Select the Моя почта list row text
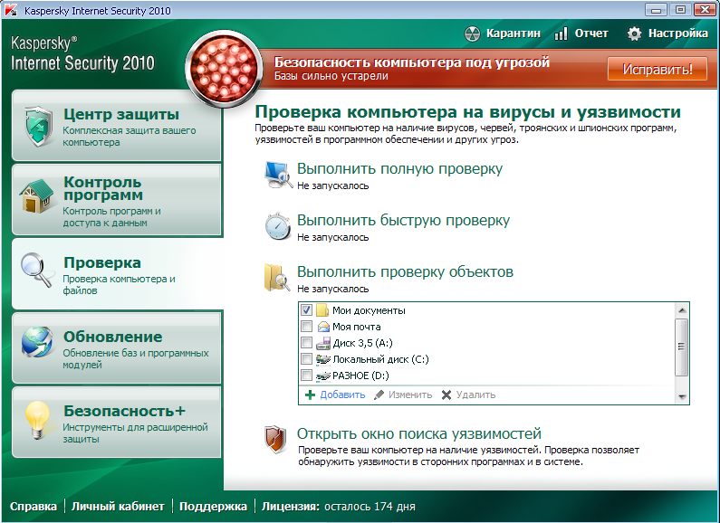 [356, 327]
